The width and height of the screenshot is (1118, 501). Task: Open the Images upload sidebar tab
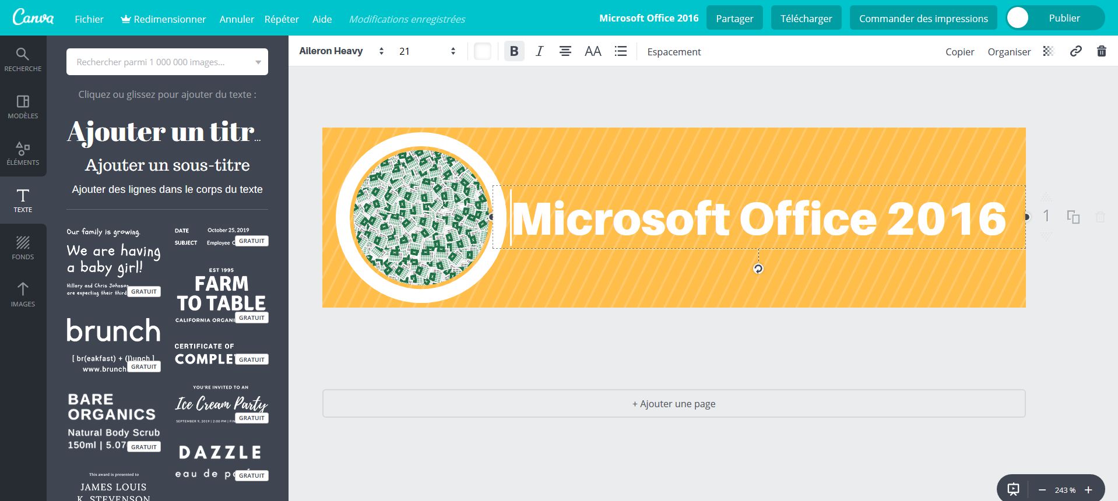click(23, 295)
